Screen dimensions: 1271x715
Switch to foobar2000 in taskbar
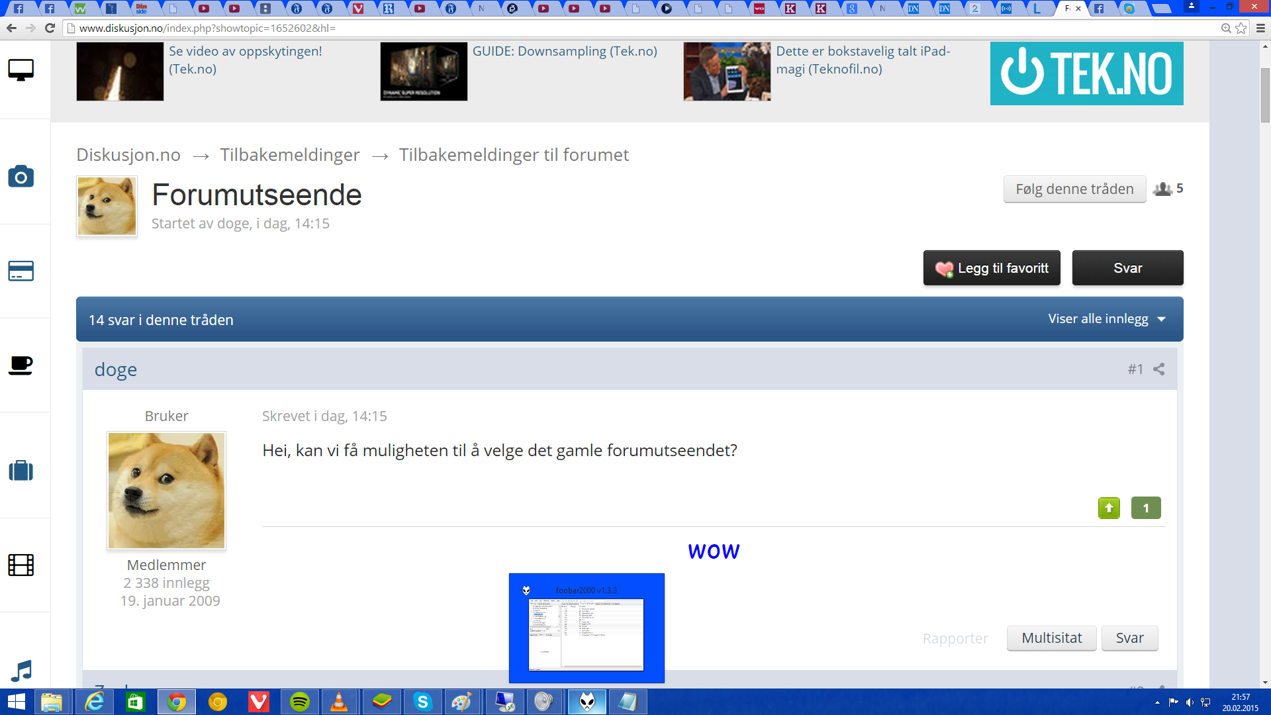click(x=587, y=702)
